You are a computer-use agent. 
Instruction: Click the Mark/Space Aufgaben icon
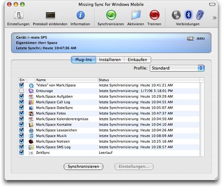[31, 97]
